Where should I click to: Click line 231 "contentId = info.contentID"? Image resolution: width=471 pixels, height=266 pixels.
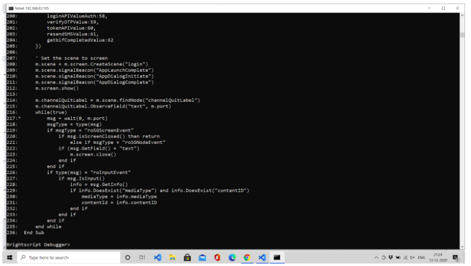pos(119,203)
